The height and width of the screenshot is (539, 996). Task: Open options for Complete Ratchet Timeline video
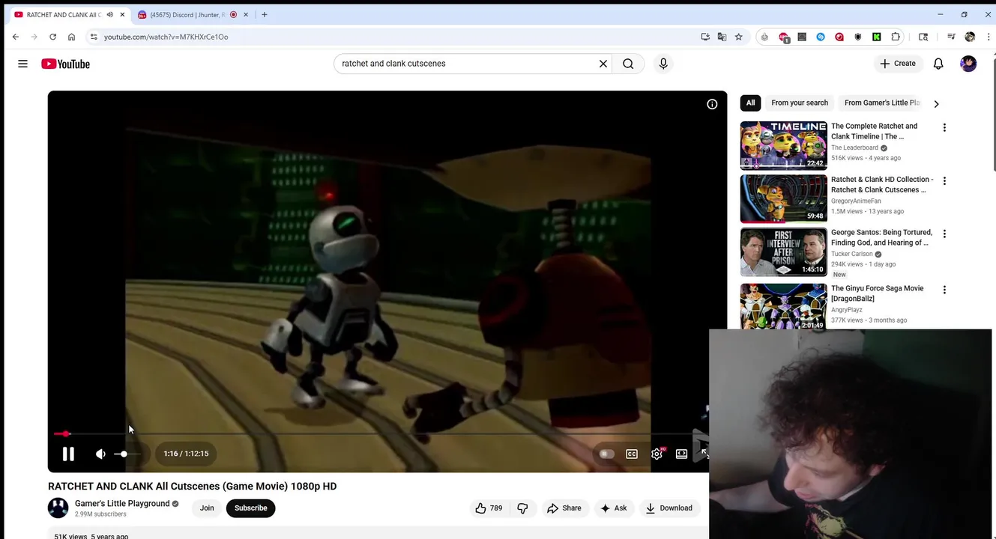click(944, 127)
